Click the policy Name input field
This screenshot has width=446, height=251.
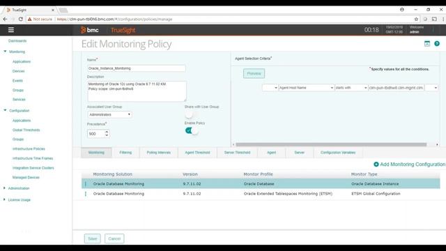pyautogui.click(x=137, y=68)
